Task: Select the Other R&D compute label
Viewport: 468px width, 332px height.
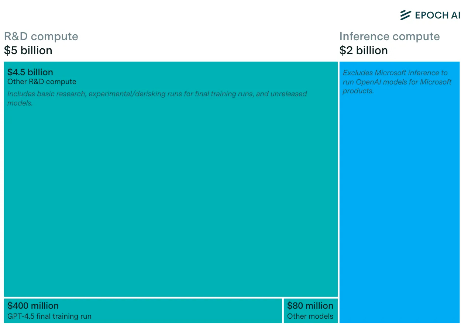Action: click(42, 82)
